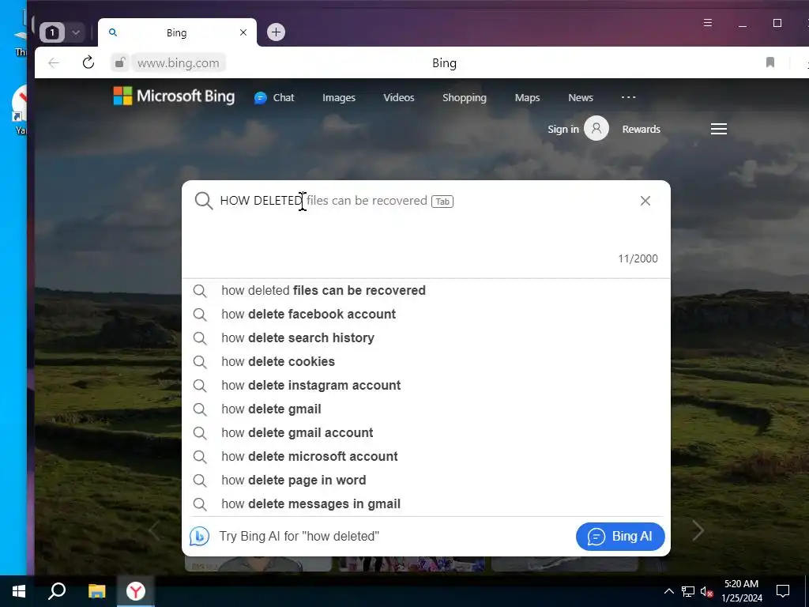
Task: Click the user avatar icon next to Sign in
Action: click(596, 128)
